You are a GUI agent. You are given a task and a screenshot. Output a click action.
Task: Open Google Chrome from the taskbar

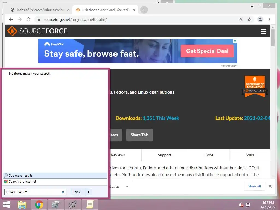pos(39,205)
